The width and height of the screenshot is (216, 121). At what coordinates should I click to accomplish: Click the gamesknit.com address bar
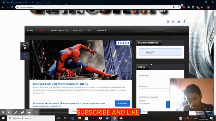coord(95,7)
